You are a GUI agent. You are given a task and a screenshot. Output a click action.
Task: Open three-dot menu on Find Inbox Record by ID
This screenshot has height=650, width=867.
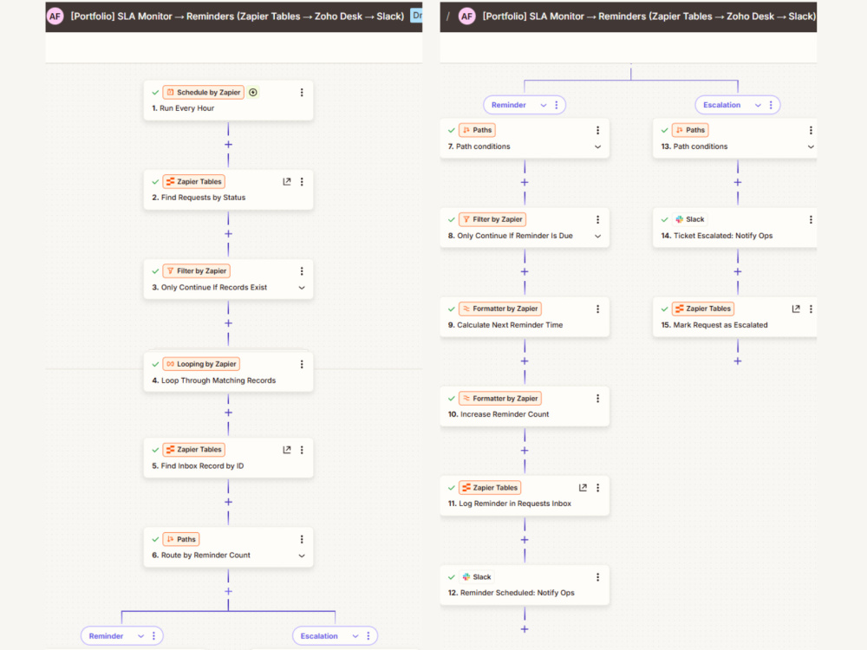302,450
